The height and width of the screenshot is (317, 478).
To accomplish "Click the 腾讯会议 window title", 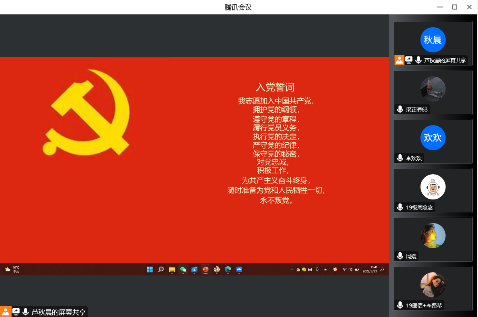I will [x=238, y=7].
